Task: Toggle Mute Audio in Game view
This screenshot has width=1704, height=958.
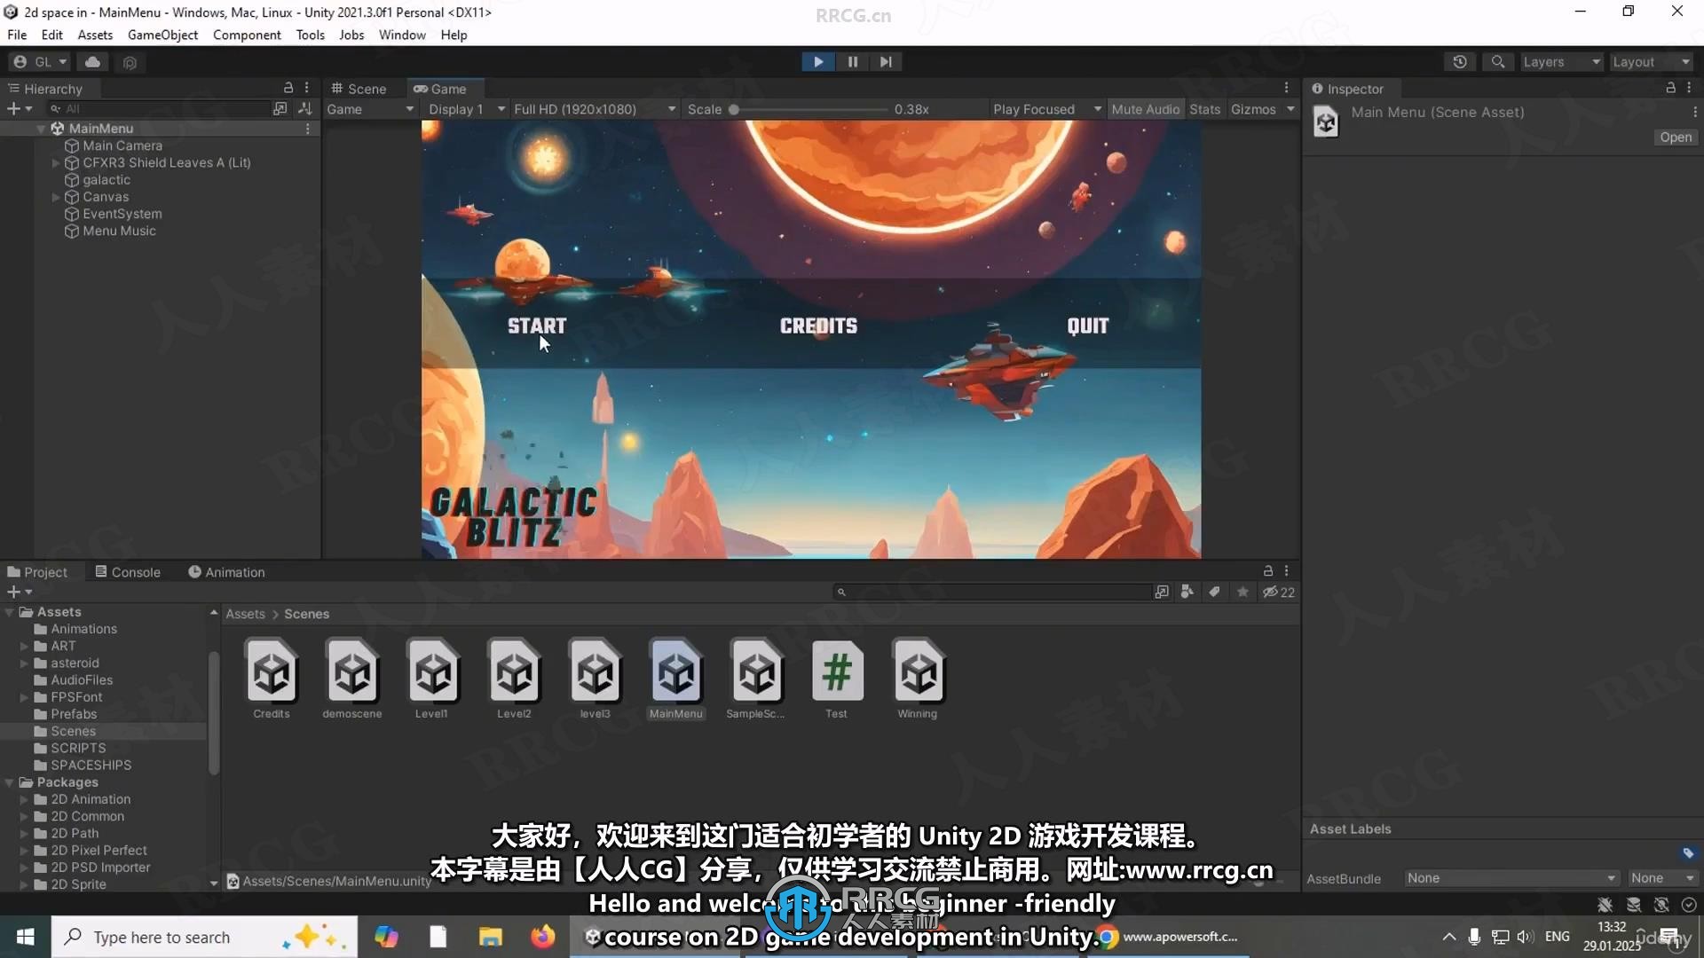Action: (x=1145, y=109)
